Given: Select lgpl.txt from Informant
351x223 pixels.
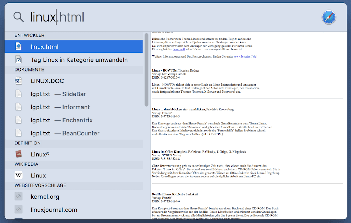Looking at the screenshot, I should [73, 107].
